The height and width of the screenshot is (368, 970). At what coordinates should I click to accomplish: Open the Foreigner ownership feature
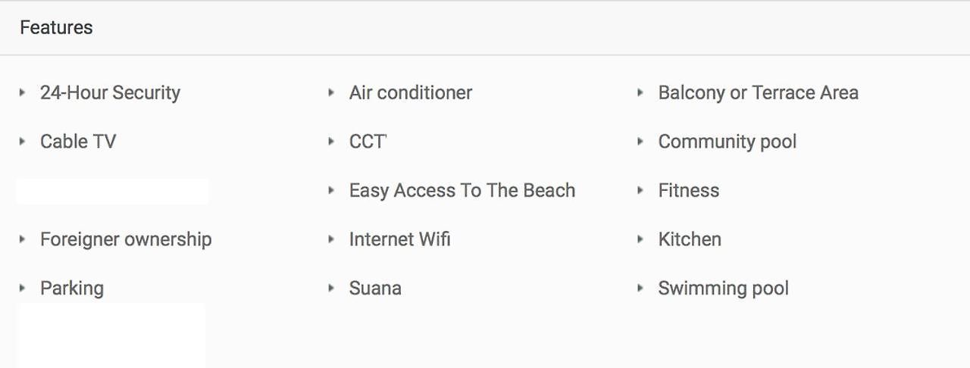(x=126, y=239)
